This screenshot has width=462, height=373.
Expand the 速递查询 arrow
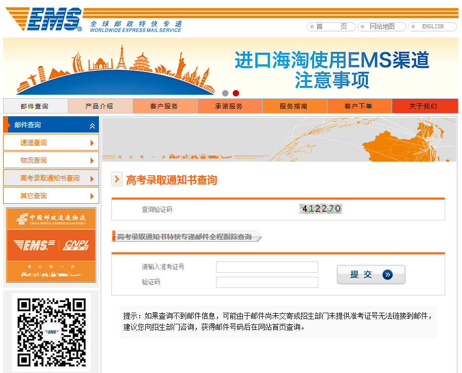point(92,143)
